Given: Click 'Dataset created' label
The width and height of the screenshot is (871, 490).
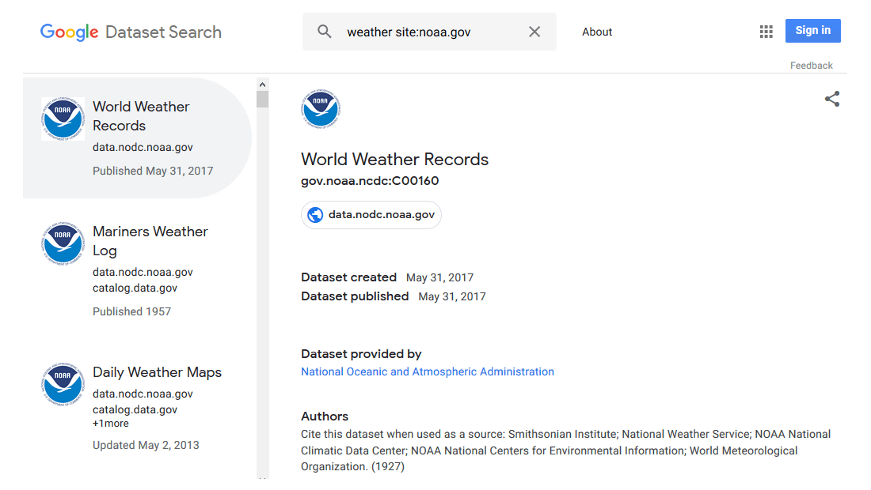Looking at the screenshot, I should click(x=349, y=277).
